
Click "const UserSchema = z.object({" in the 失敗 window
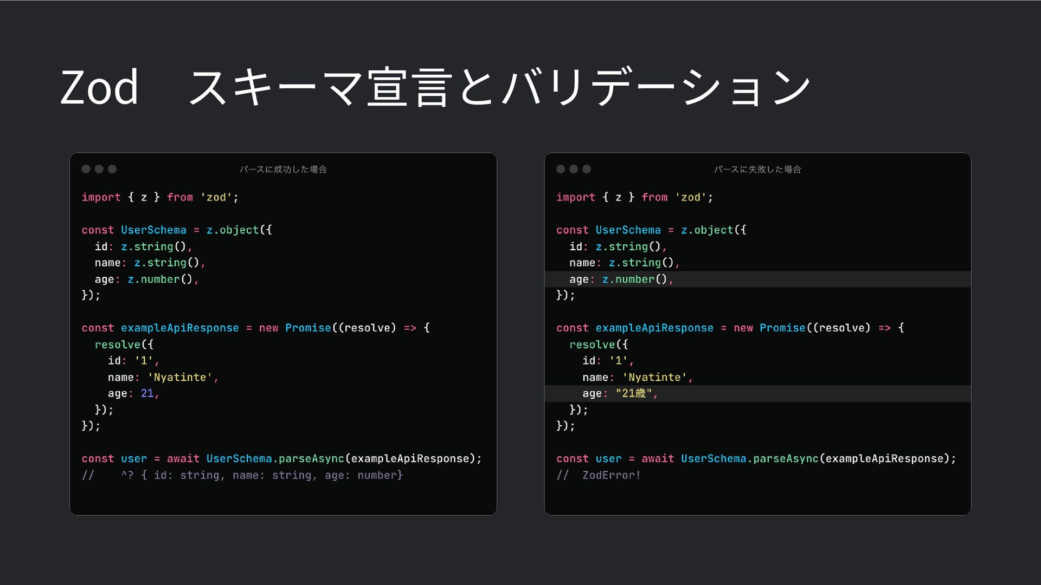[x=651, y=230]
